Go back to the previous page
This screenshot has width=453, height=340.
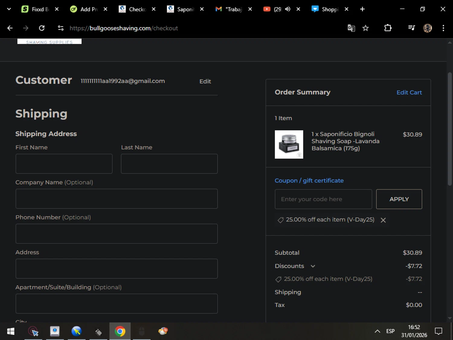pos(10,28)
